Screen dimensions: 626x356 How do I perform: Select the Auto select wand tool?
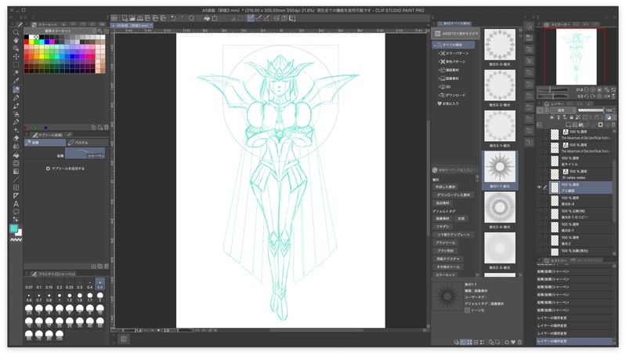[x=16, y=72]
